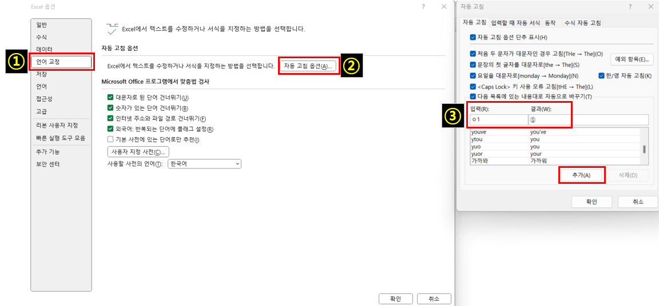Toggle 대문자로 된 단어 건너뛰기 checkbox
This screenshot has width=659, height=306.
click(x=110, y=97)
